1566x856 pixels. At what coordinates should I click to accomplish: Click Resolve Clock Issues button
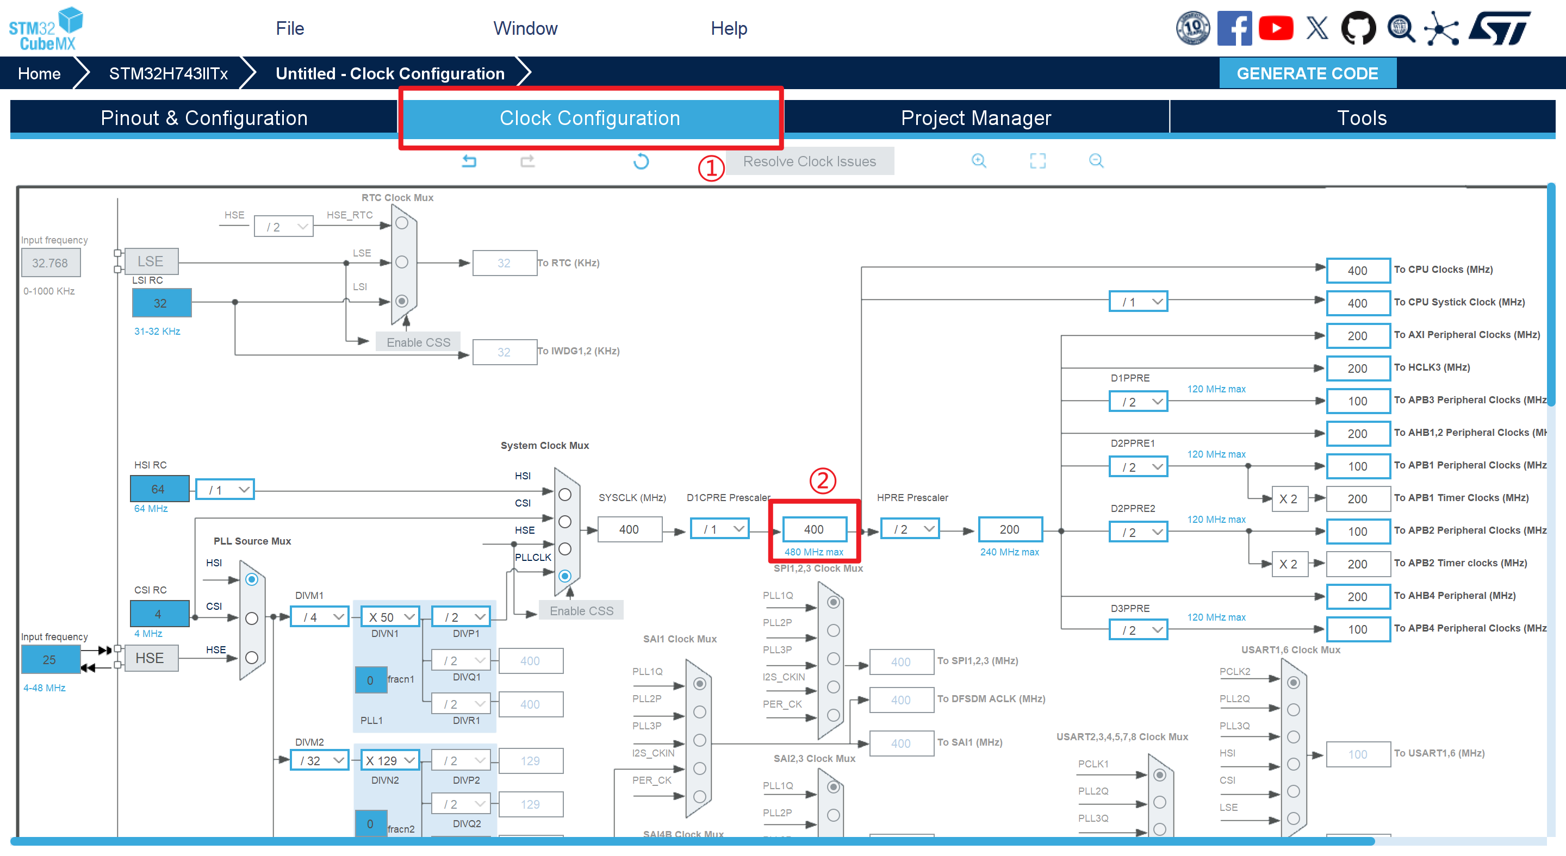(810, 161)
